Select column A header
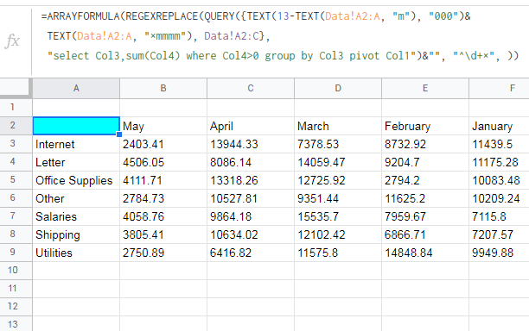 [76, 89]
